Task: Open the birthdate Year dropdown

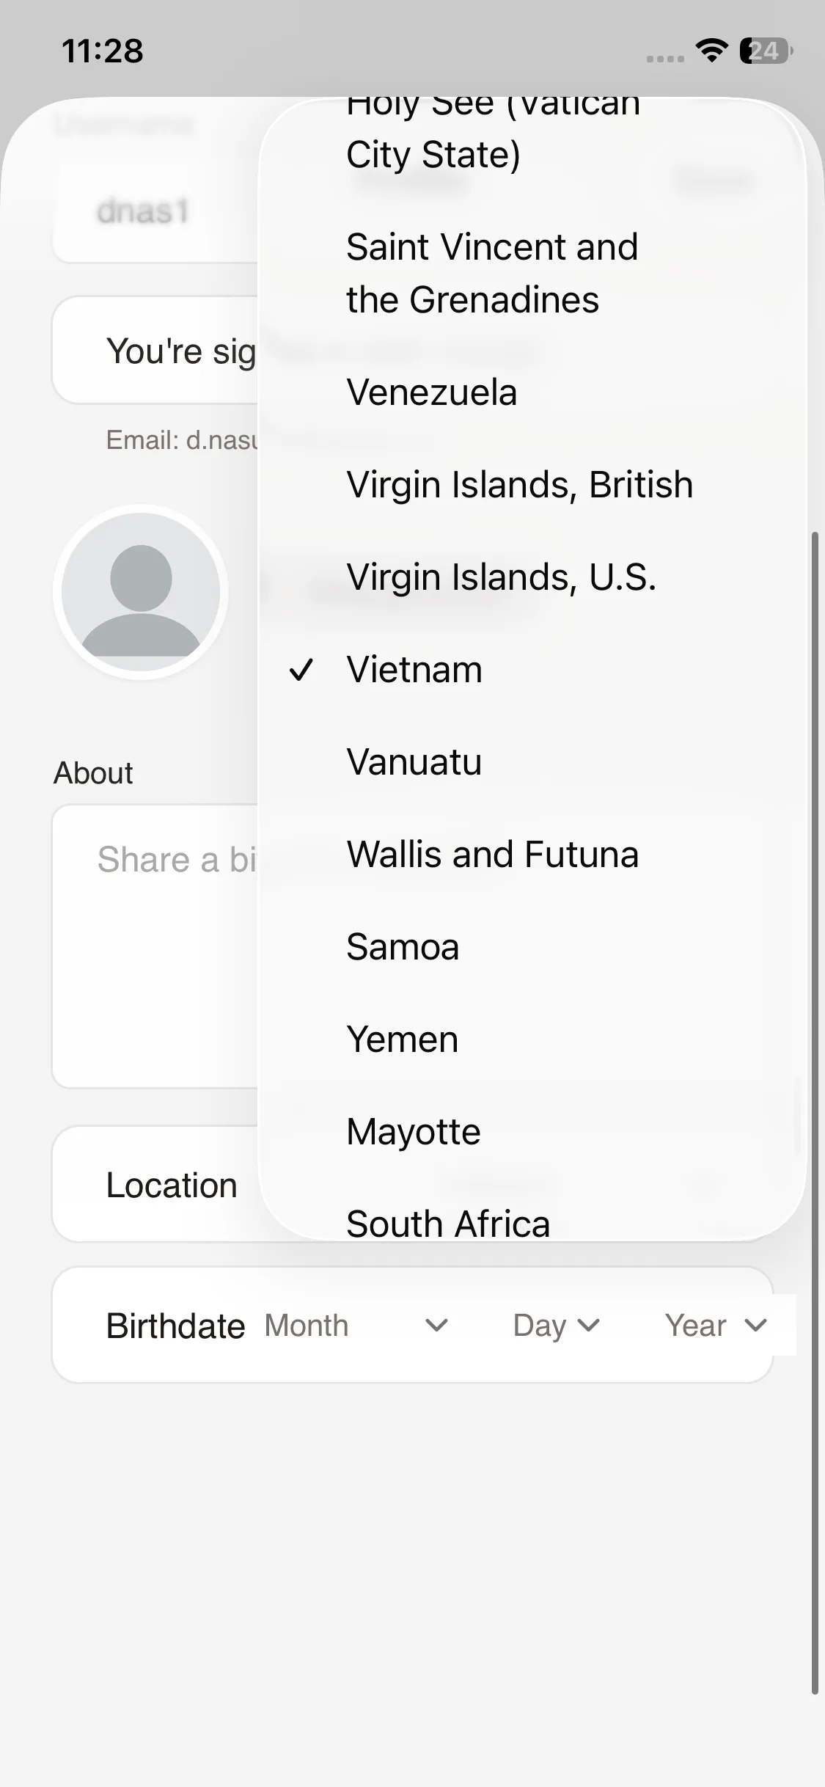Action: 716,1326
